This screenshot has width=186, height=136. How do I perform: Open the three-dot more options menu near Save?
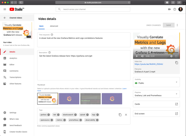pos(177,25)
